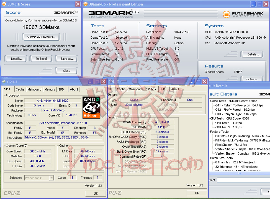This screenshot has width=270, height=199.
Task: Select GT2 - Firefly Forest result
Action: pyautogui.click(x=235, y=110)
